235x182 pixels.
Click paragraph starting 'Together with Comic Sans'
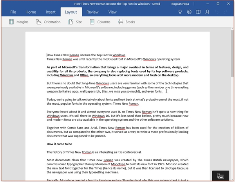click(x=117, y=132)
